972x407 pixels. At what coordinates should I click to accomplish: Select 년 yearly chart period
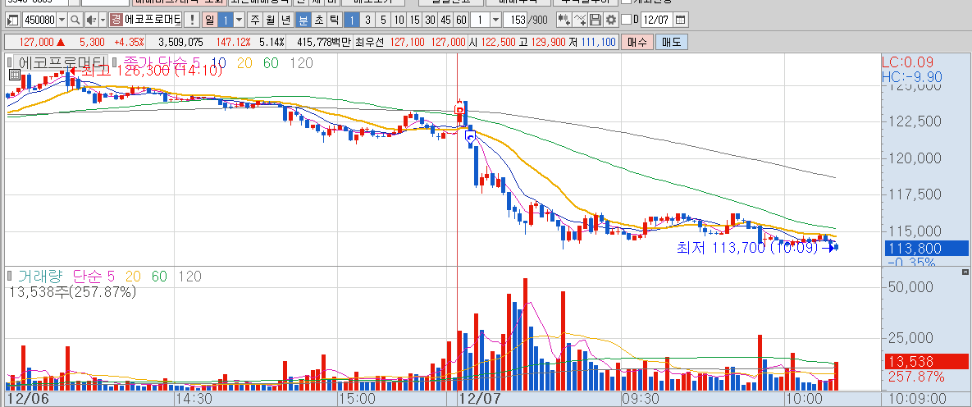[x=285, y=20]
